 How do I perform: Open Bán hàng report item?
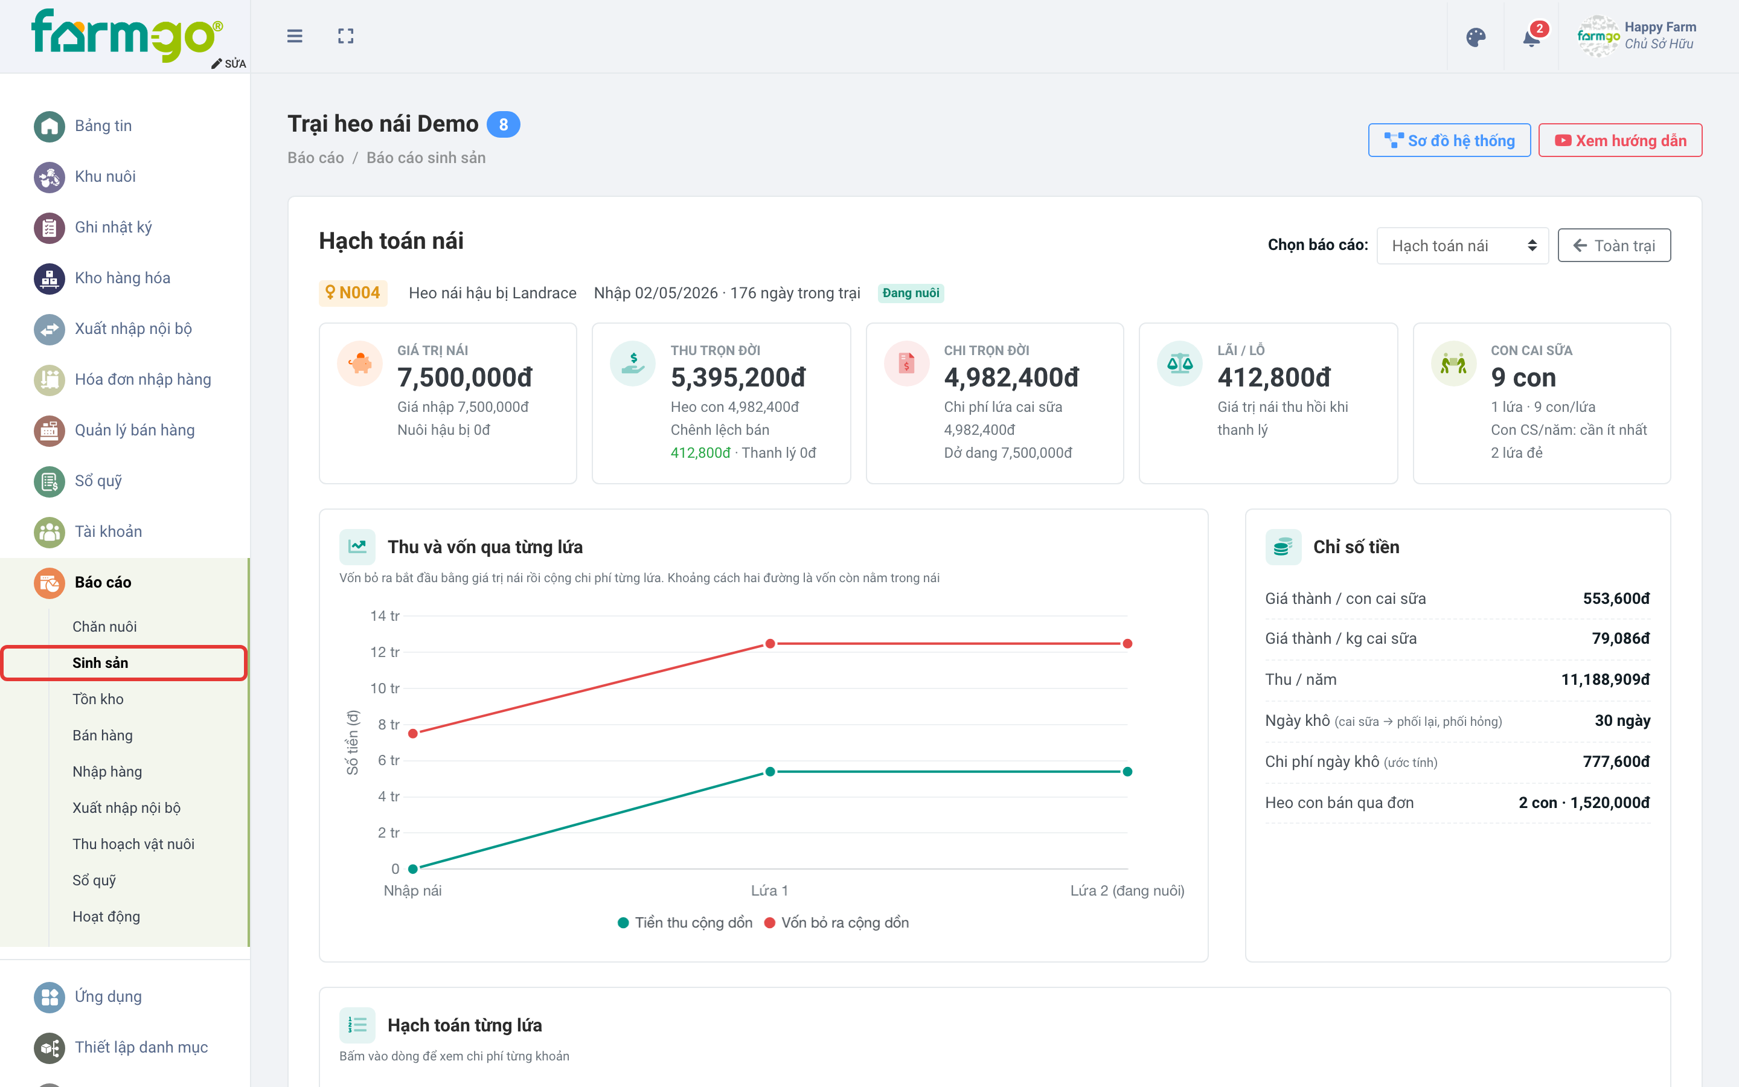pyautogui.click(x=102, y=735)
